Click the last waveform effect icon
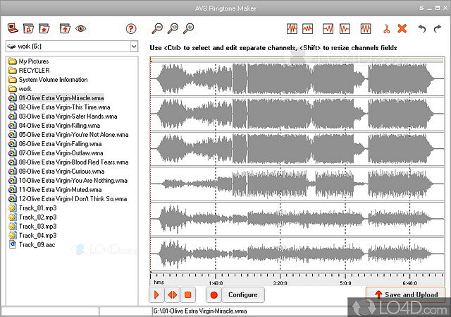 (x=366, y=29)
